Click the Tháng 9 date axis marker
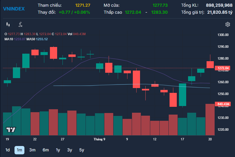 coord(99,139)
